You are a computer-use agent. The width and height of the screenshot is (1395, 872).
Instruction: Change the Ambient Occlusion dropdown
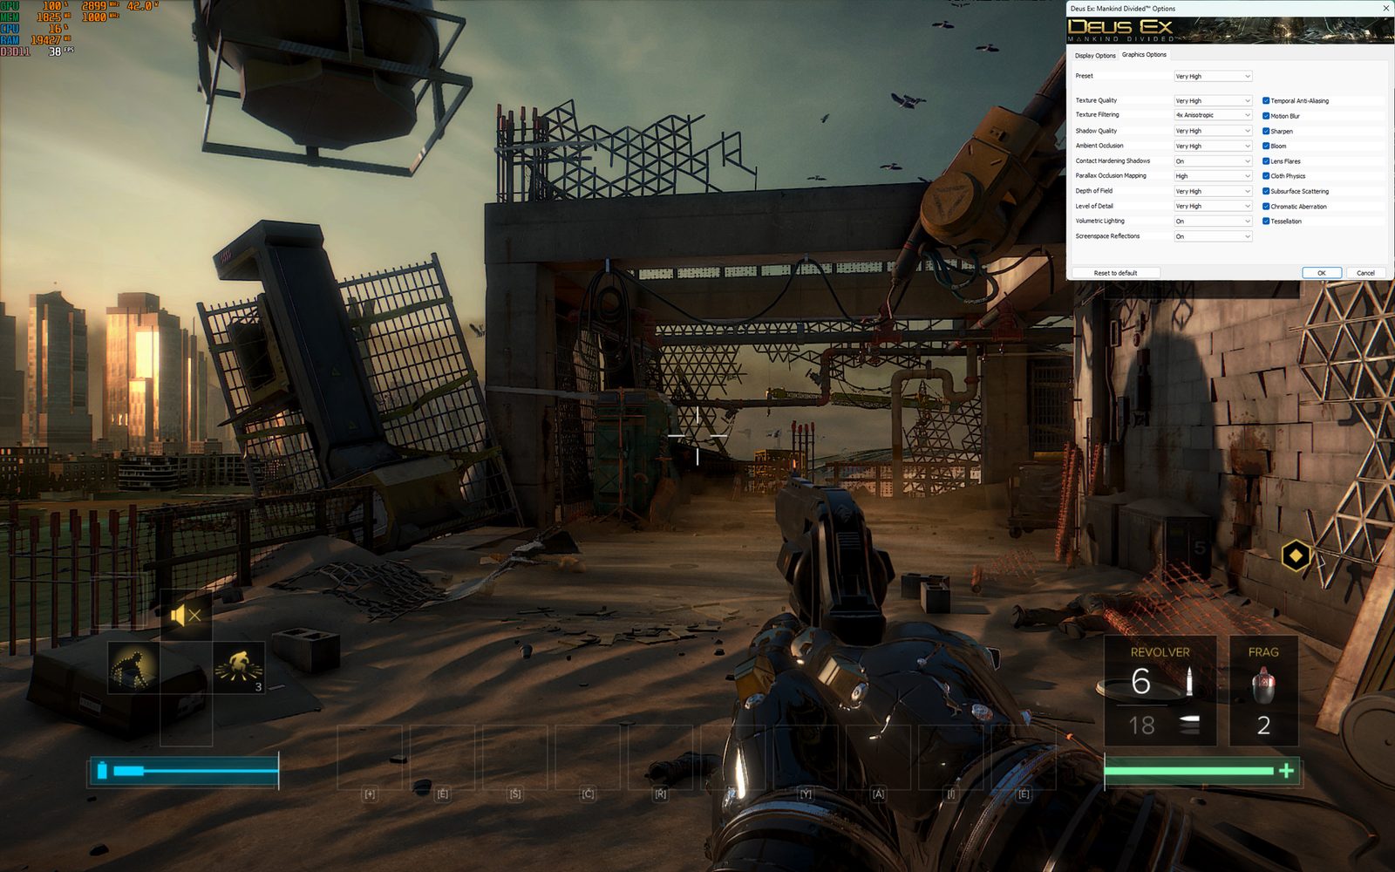(1213, 146)
